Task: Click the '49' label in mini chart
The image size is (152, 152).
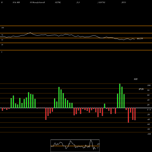Action: 98,144
